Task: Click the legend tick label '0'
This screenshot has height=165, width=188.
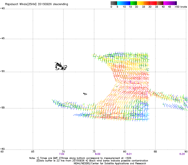Action: pyautogui.click(x=111, y=7)
